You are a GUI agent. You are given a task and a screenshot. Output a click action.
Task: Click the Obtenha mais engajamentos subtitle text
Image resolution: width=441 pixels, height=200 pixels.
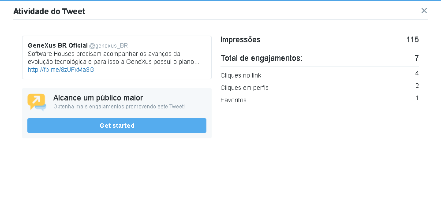(x=119, y=107)
